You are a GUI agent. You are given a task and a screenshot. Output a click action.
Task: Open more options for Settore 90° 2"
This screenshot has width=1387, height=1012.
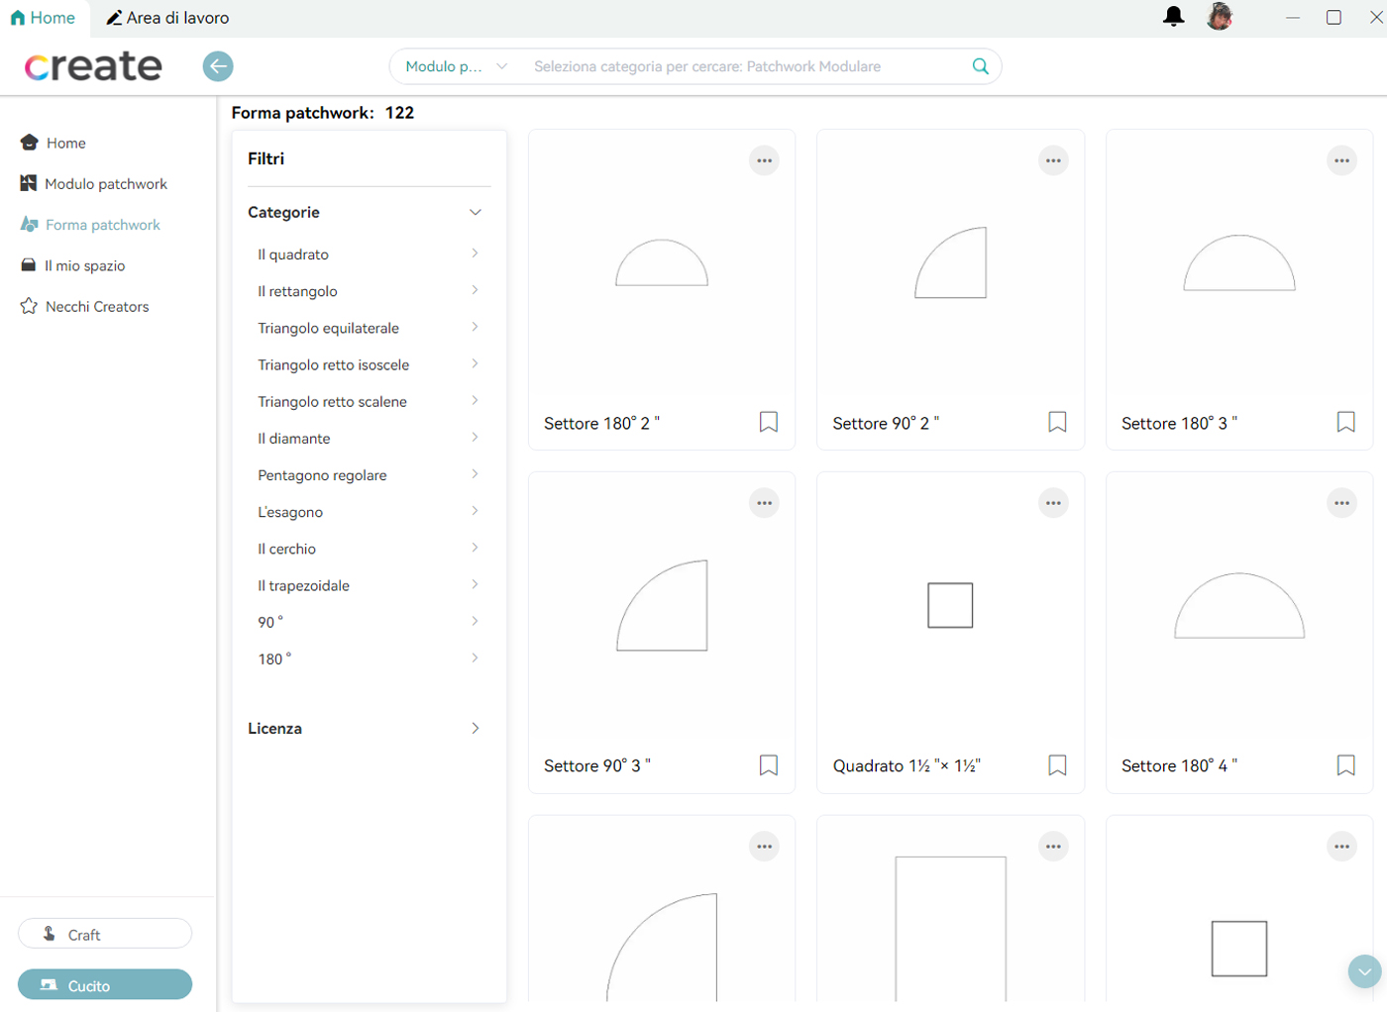click(x=1052, y=160)
